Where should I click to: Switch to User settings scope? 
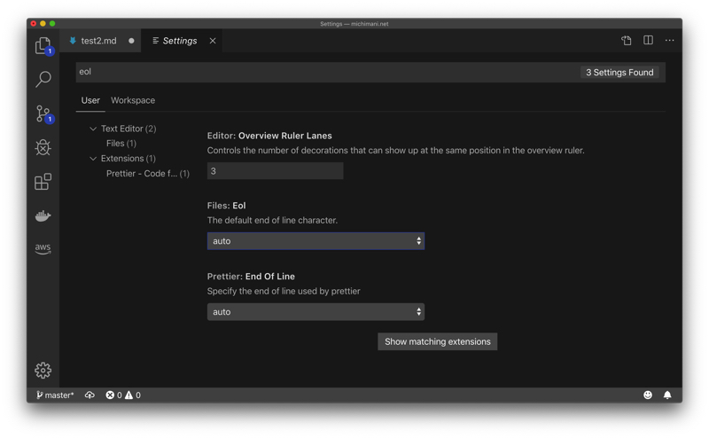coord(90,100)
